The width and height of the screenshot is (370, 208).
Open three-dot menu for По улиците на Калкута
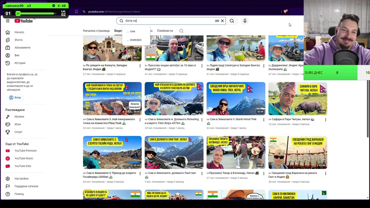[x=140, y=66]
